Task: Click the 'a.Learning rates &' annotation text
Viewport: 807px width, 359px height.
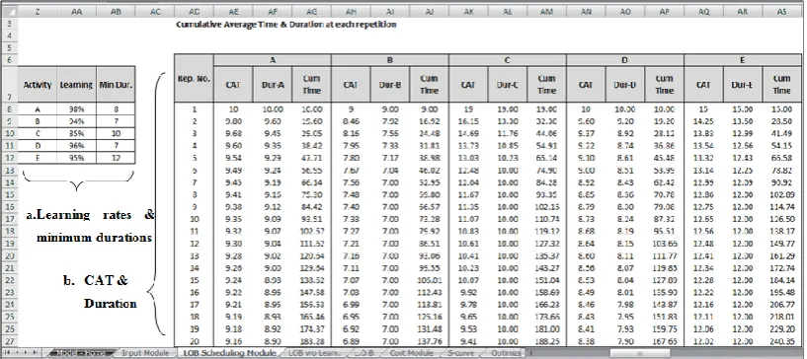Action: coord(91,215)
